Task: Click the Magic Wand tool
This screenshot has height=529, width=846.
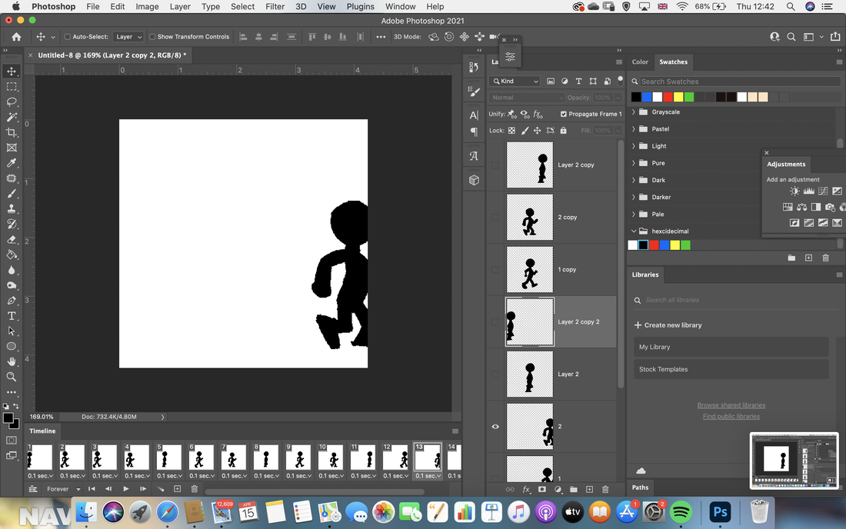Action: tap(12, 117)
